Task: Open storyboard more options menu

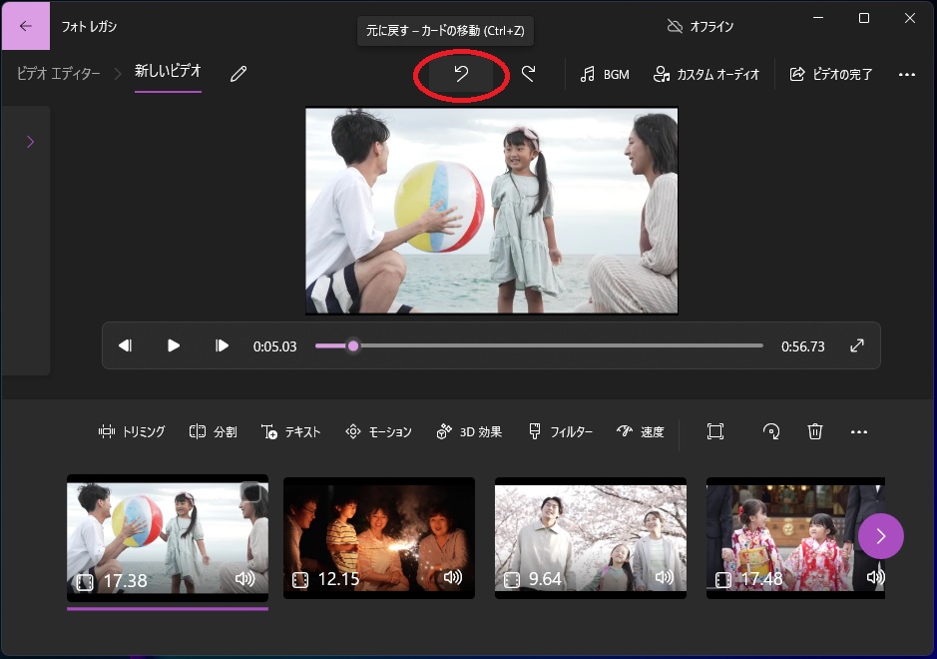Action: tap(859, 431)
